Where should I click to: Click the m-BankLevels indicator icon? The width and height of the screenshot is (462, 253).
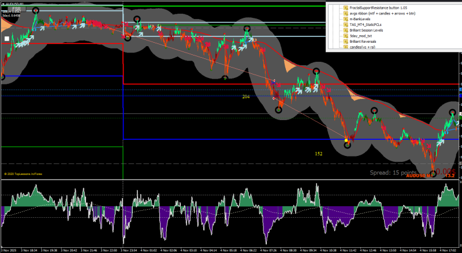click(346, 19)
